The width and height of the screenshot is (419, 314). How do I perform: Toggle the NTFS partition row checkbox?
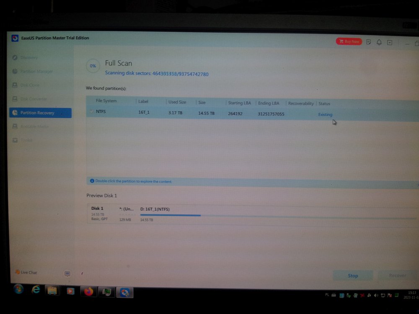pos(91,112)
